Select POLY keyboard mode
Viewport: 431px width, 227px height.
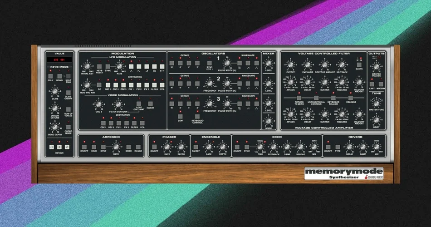pyautogui.click(x=50, y=76)
